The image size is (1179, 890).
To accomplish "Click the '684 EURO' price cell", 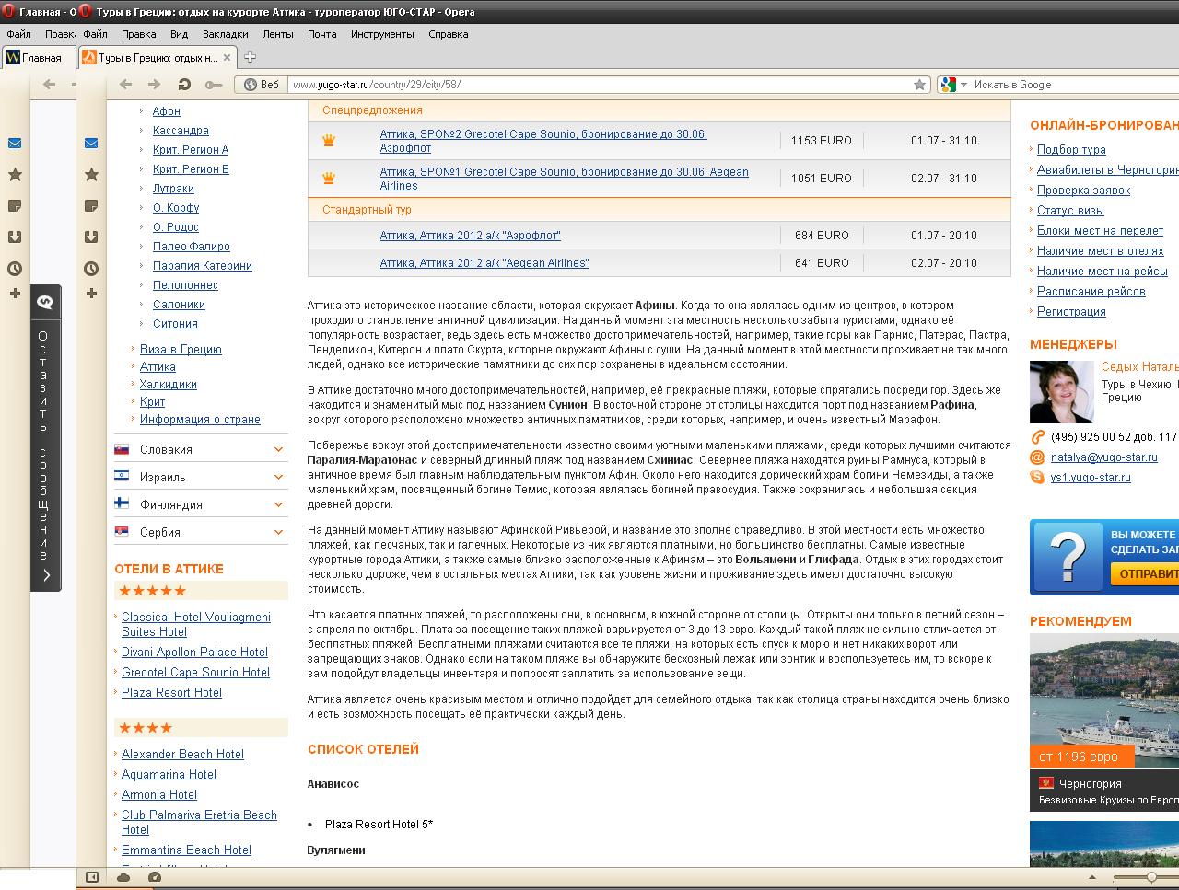I will 822,236.
